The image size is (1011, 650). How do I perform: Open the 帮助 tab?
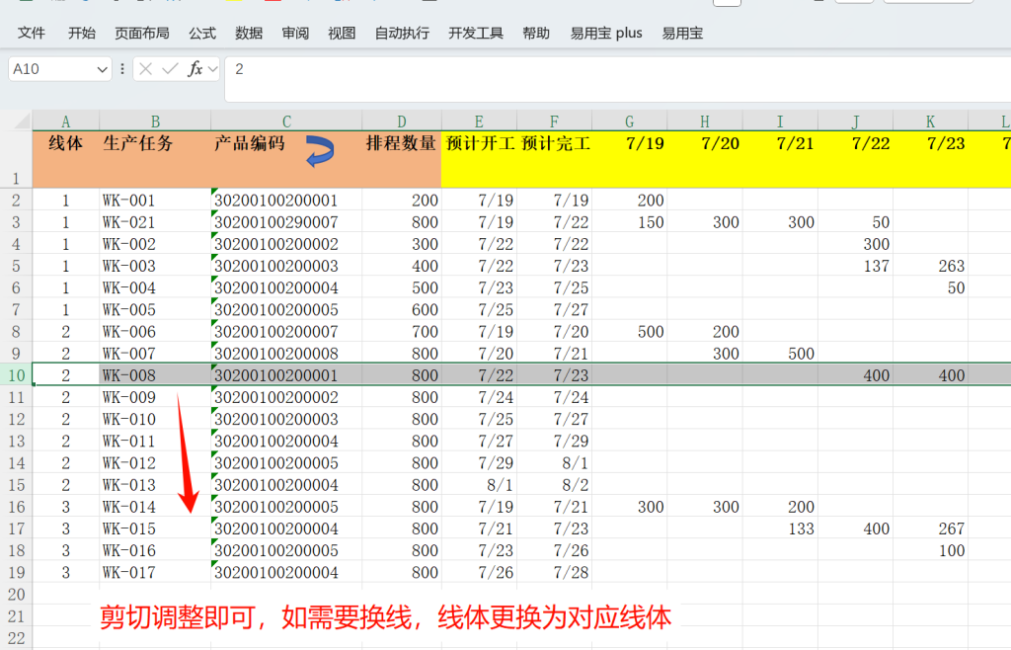[x=536, y=33]
